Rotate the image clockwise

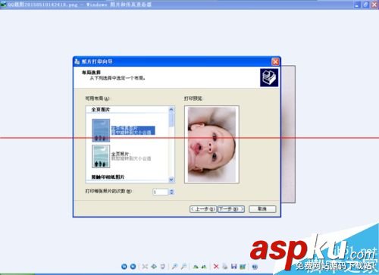click(x=196, y=267)
